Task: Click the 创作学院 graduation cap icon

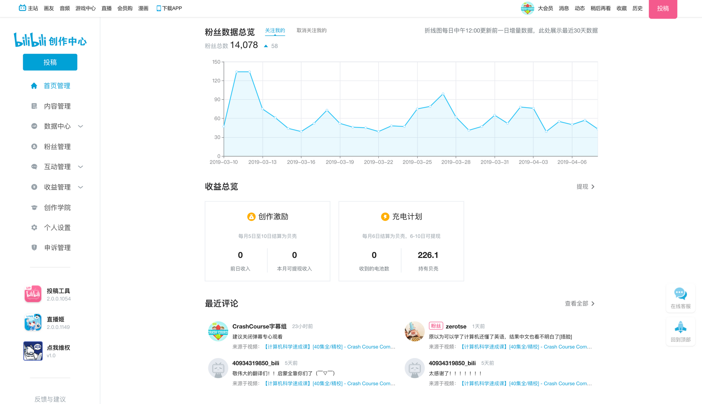Action: click(34, 207)
